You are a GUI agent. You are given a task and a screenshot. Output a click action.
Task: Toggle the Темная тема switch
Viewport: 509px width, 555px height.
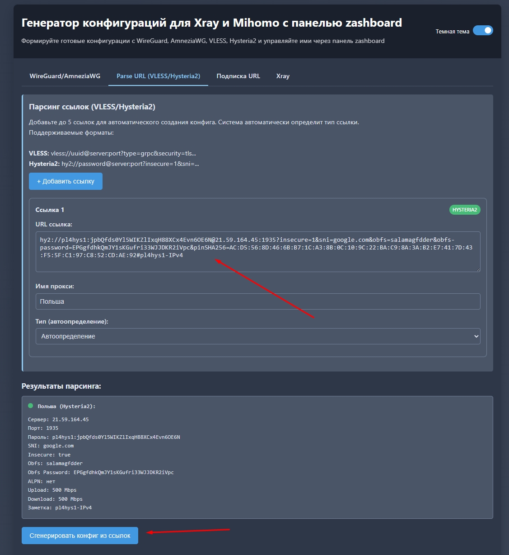coord(483,30)
